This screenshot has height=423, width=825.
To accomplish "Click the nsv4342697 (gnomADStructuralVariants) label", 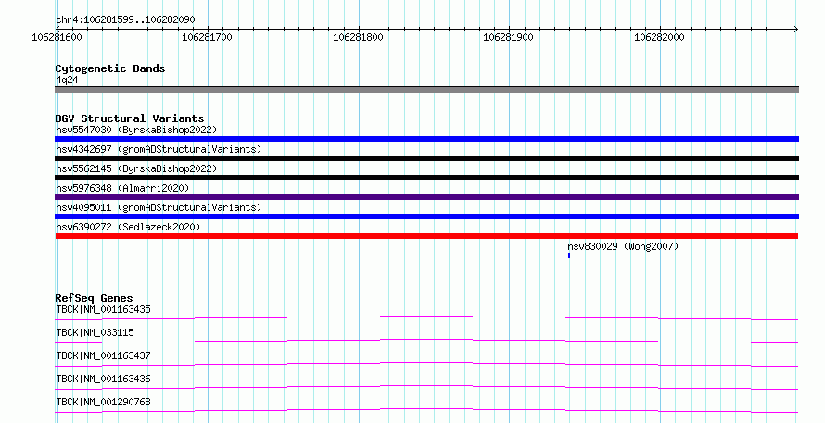I will 159,149.
